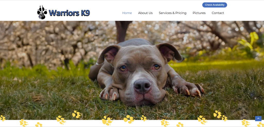Click the Warriors K9 logo text

pos(69,13)
